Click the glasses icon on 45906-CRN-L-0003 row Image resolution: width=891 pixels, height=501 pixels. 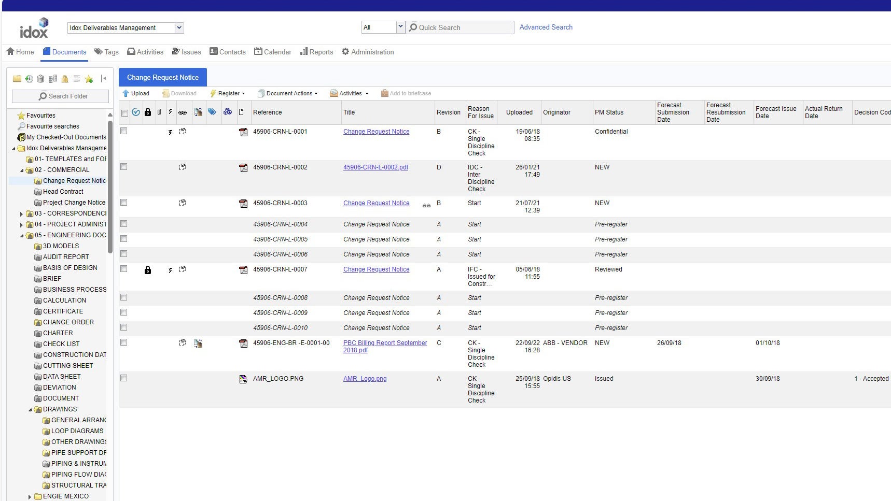426,205
